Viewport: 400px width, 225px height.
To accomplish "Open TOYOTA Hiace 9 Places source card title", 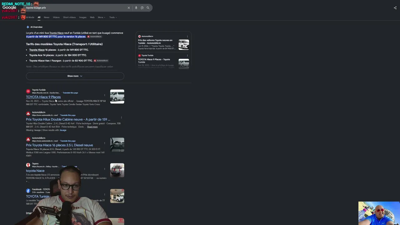I will point(154,61).
